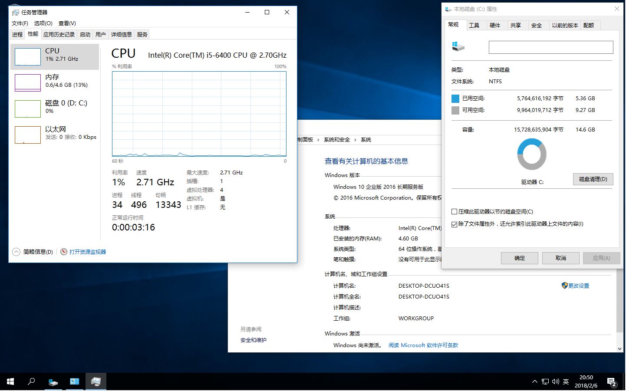Open 更改设置 link for computer name
Image resolution: width=626 pixels, height=391 pixels.
point(579,286)
